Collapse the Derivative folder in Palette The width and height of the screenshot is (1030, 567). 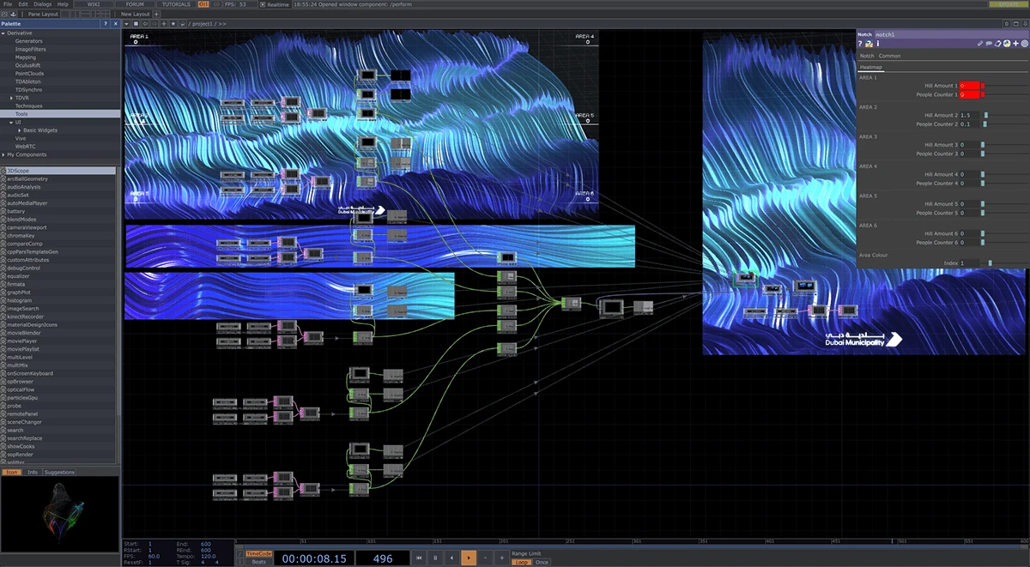coord(3,33)
